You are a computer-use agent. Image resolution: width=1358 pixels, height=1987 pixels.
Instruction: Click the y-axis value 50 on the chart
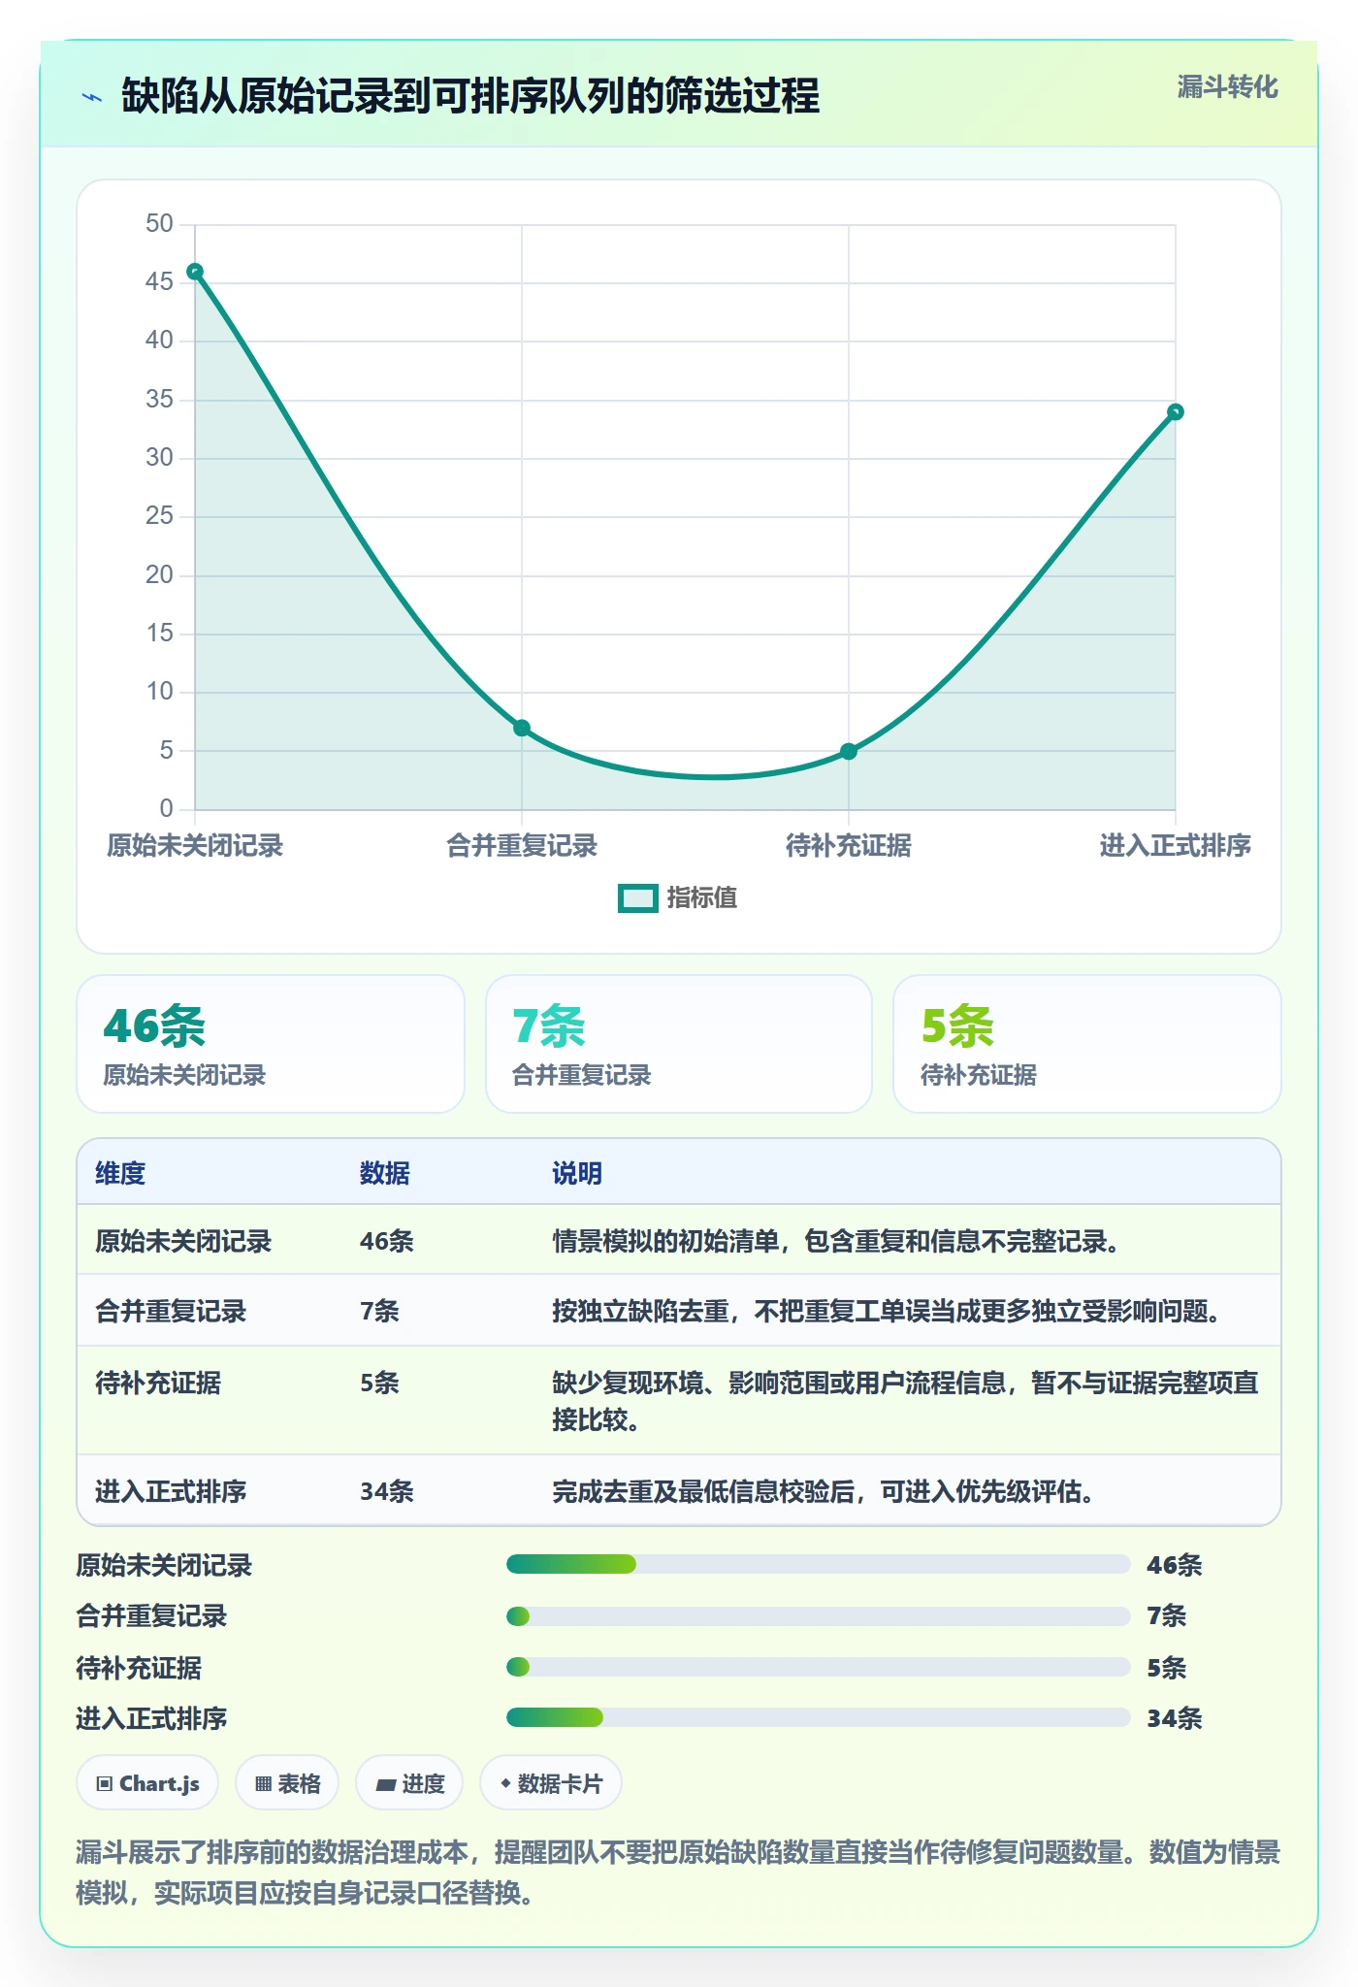click(159, 224)
